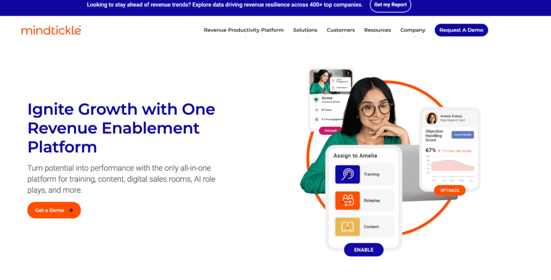Click the ENABLE pill button

(364, 250)
